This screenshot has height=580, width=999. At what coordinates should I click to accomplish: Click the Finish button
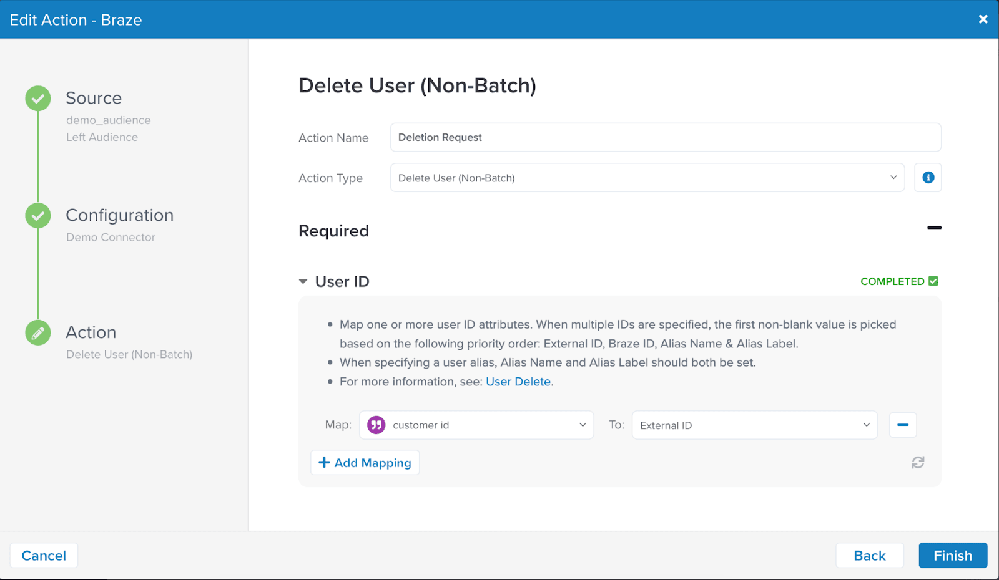pos(952,556)
